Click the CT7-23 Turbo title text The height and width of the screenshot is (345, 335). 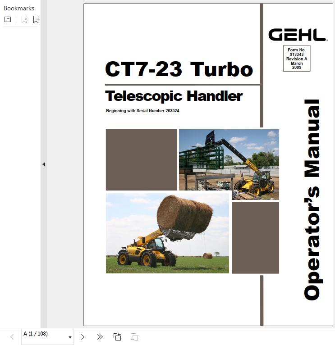tap(179, 69)
